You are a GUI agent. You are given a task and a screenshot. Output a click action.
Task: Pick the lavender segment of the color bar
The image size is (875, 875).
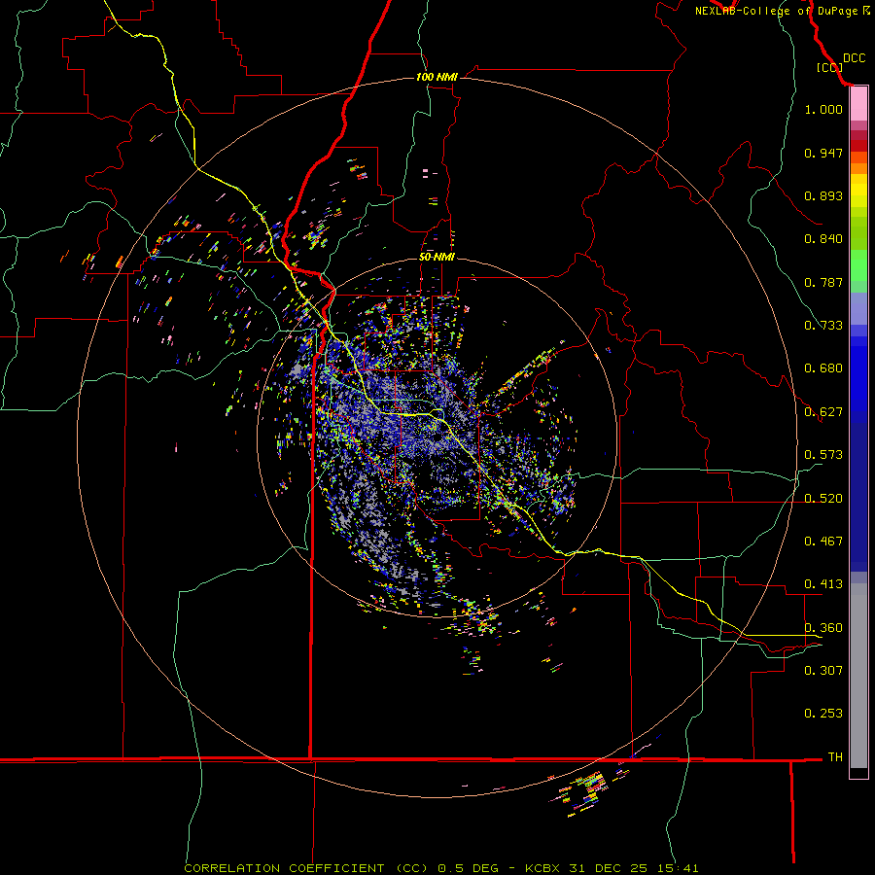tap(858, 309)
